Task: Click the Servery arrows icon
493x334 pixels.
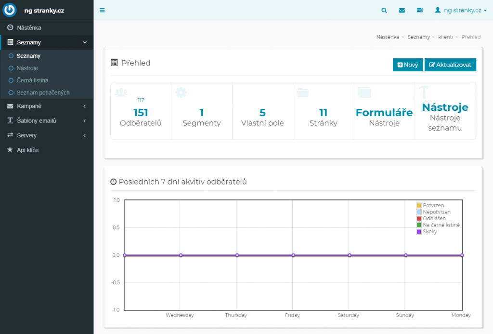Action: [10, 135]
